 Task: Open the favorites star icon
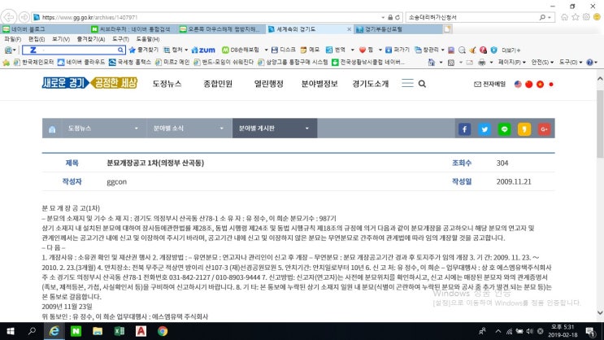(576, 17)
